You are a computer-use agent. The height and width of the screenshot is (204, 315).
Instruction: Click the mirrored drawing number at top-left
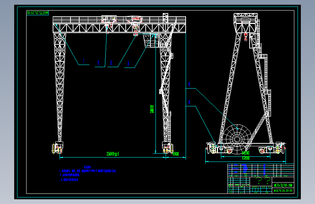tap(37, 13)
